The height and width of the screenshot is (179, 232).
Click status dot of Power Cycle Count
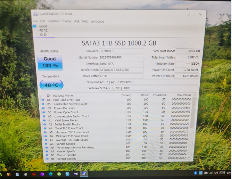click(44, 112)
